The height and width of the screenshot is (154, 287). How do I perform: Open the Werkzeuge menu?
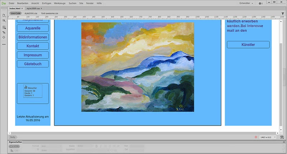(60, 3)
